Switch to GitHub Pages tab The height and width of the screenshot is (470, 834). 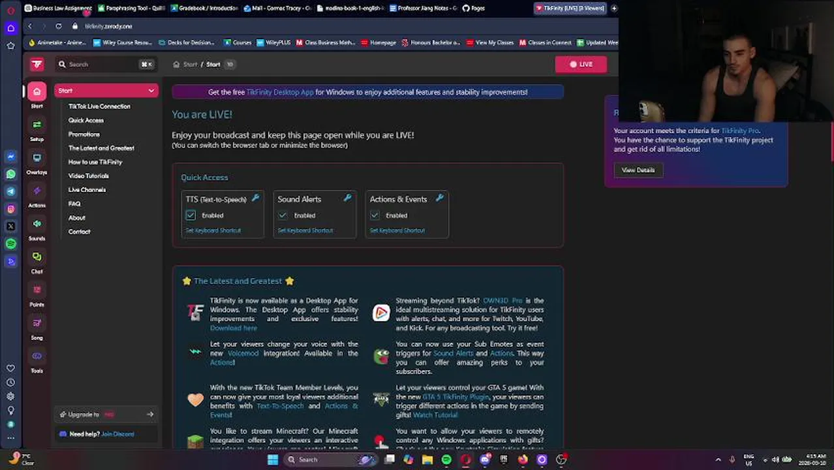474,8
